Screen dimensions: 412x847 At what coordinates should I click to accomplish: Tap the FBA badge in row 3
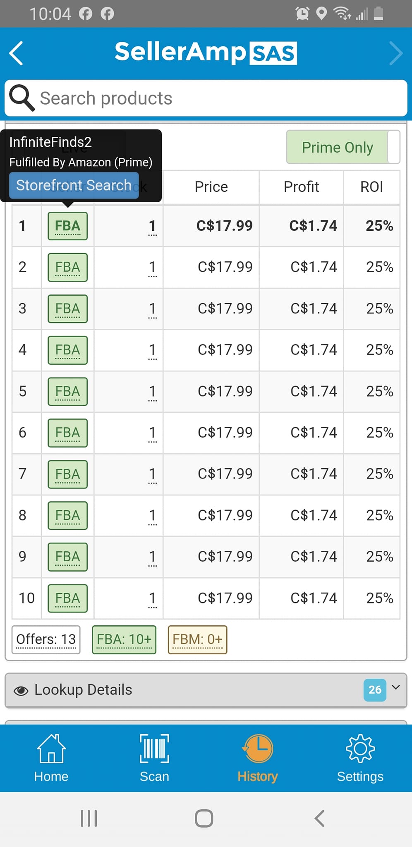coord(68,309)
